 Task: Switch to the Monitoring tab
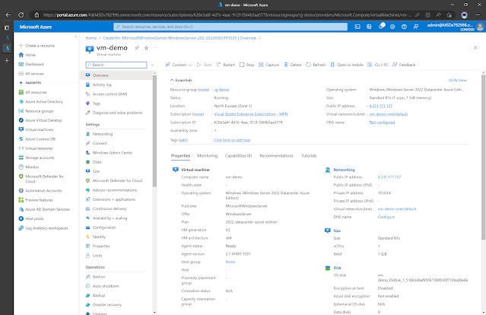208,156
